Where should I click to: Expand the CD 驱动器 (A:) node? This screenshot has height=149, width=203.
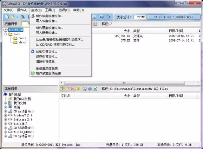5,111
